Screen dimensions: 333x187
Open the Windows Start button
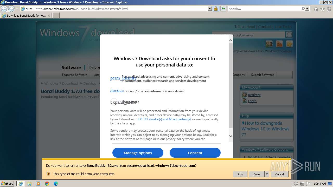point(7,184)
